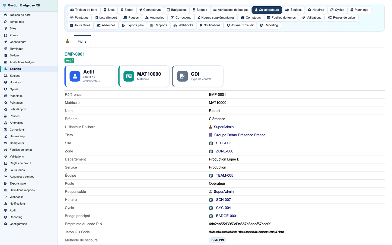Click the Production Ligne B department value
The width and height of the screenshot is (392, 245).
(224, 159)
